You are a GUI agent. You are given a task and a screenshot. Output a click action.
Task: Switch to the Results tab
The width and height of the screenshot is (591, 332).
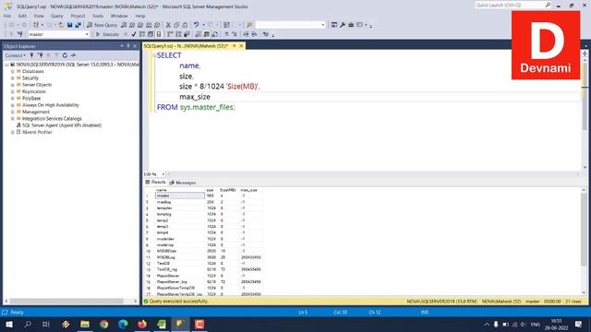pyautogui.click(x=156, y=183)
